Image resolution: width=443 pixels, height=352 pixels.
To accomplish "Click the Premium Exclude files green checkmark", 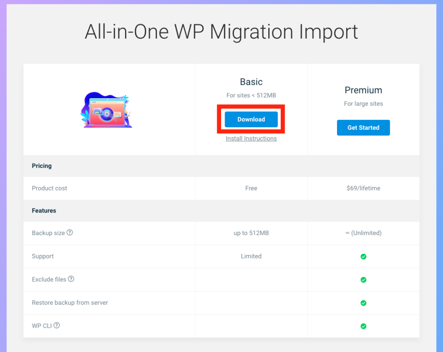I will pyautogui.click(x=363, y=280).
